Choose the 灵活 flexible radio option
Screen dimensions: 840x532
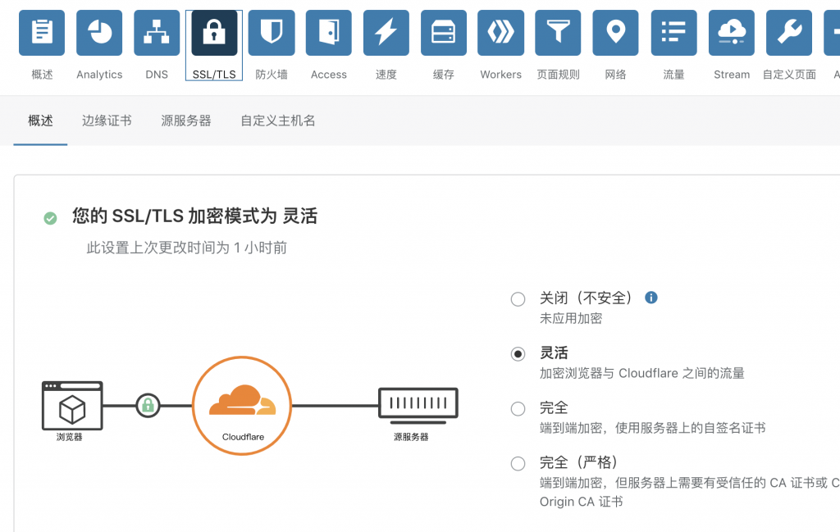coord(518,354)
